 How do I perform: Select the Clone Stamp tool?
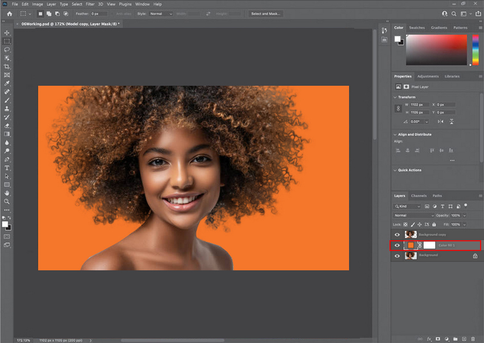7,108
